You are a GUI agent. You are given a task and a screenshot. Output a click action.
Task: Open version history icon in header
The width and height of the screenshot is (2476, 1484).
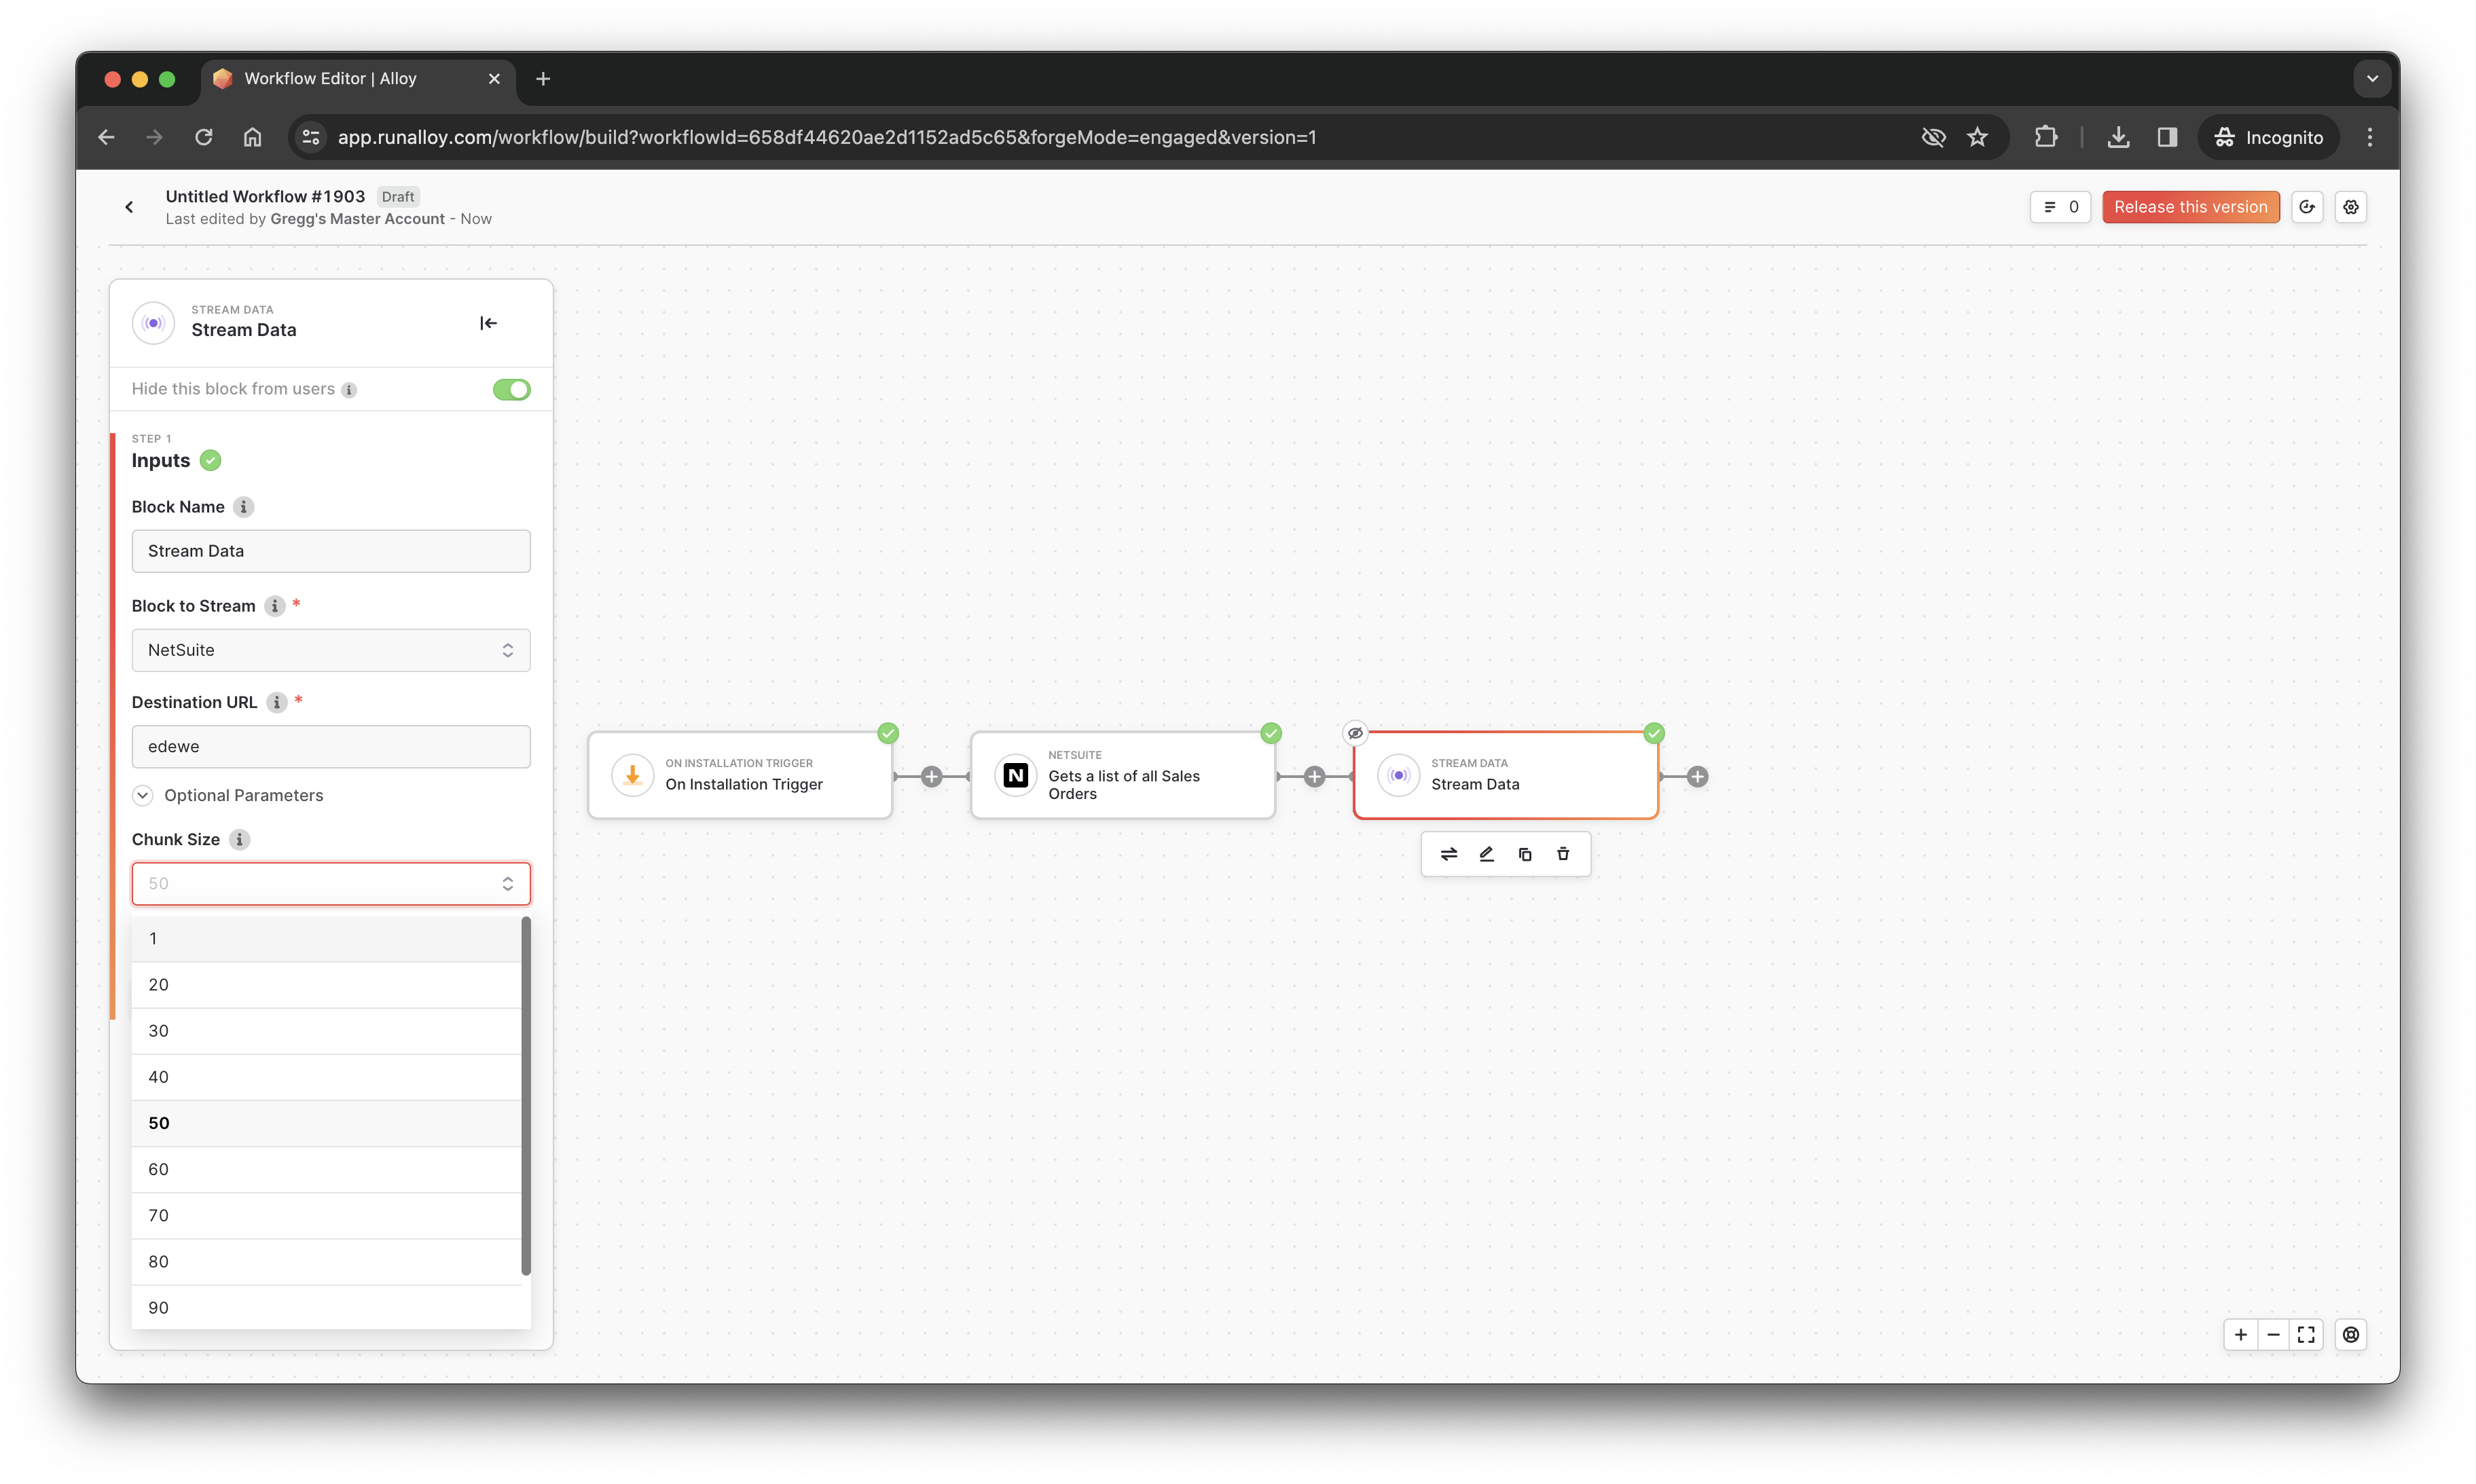tap(2307, 207)
